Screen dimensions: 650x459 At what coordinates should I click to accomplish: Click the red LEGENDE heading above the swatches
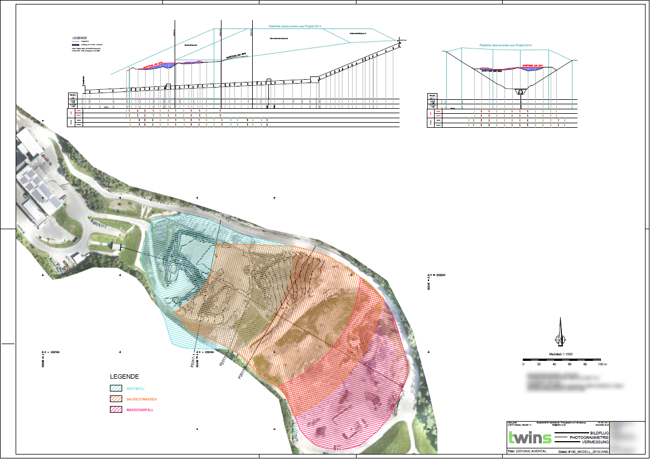coord(124,376)
